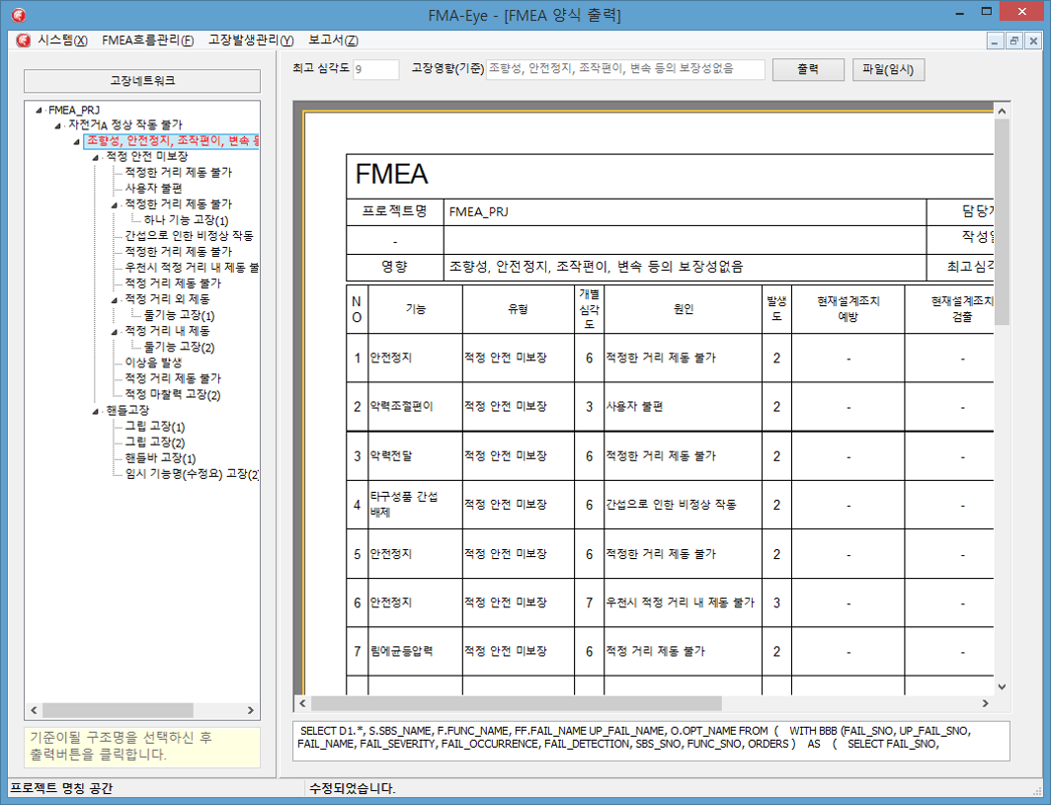The height and width of the screenshot is (805, 1051).
Task: Click the severity value 7 in row 6
Action: pyautogui.click(x=589, y=603)
